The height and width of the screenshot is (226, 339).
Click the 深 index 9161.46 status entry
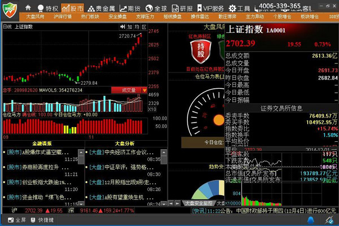(x=101, y=210)
